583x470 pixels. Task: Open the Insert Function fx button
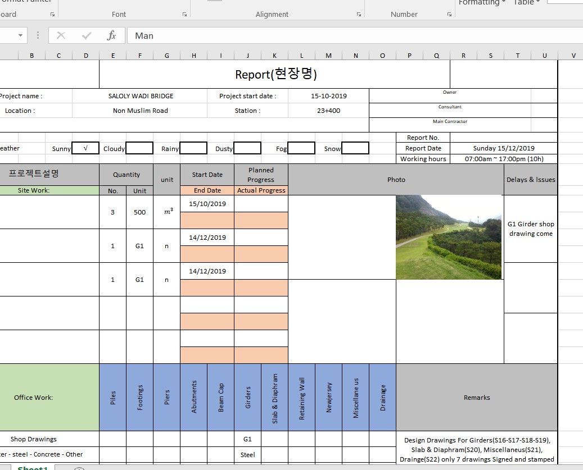pos(111,35)
